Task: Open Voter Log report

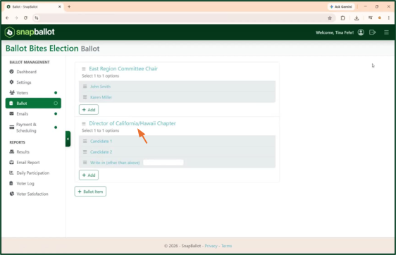Action: tap(25, 183)
